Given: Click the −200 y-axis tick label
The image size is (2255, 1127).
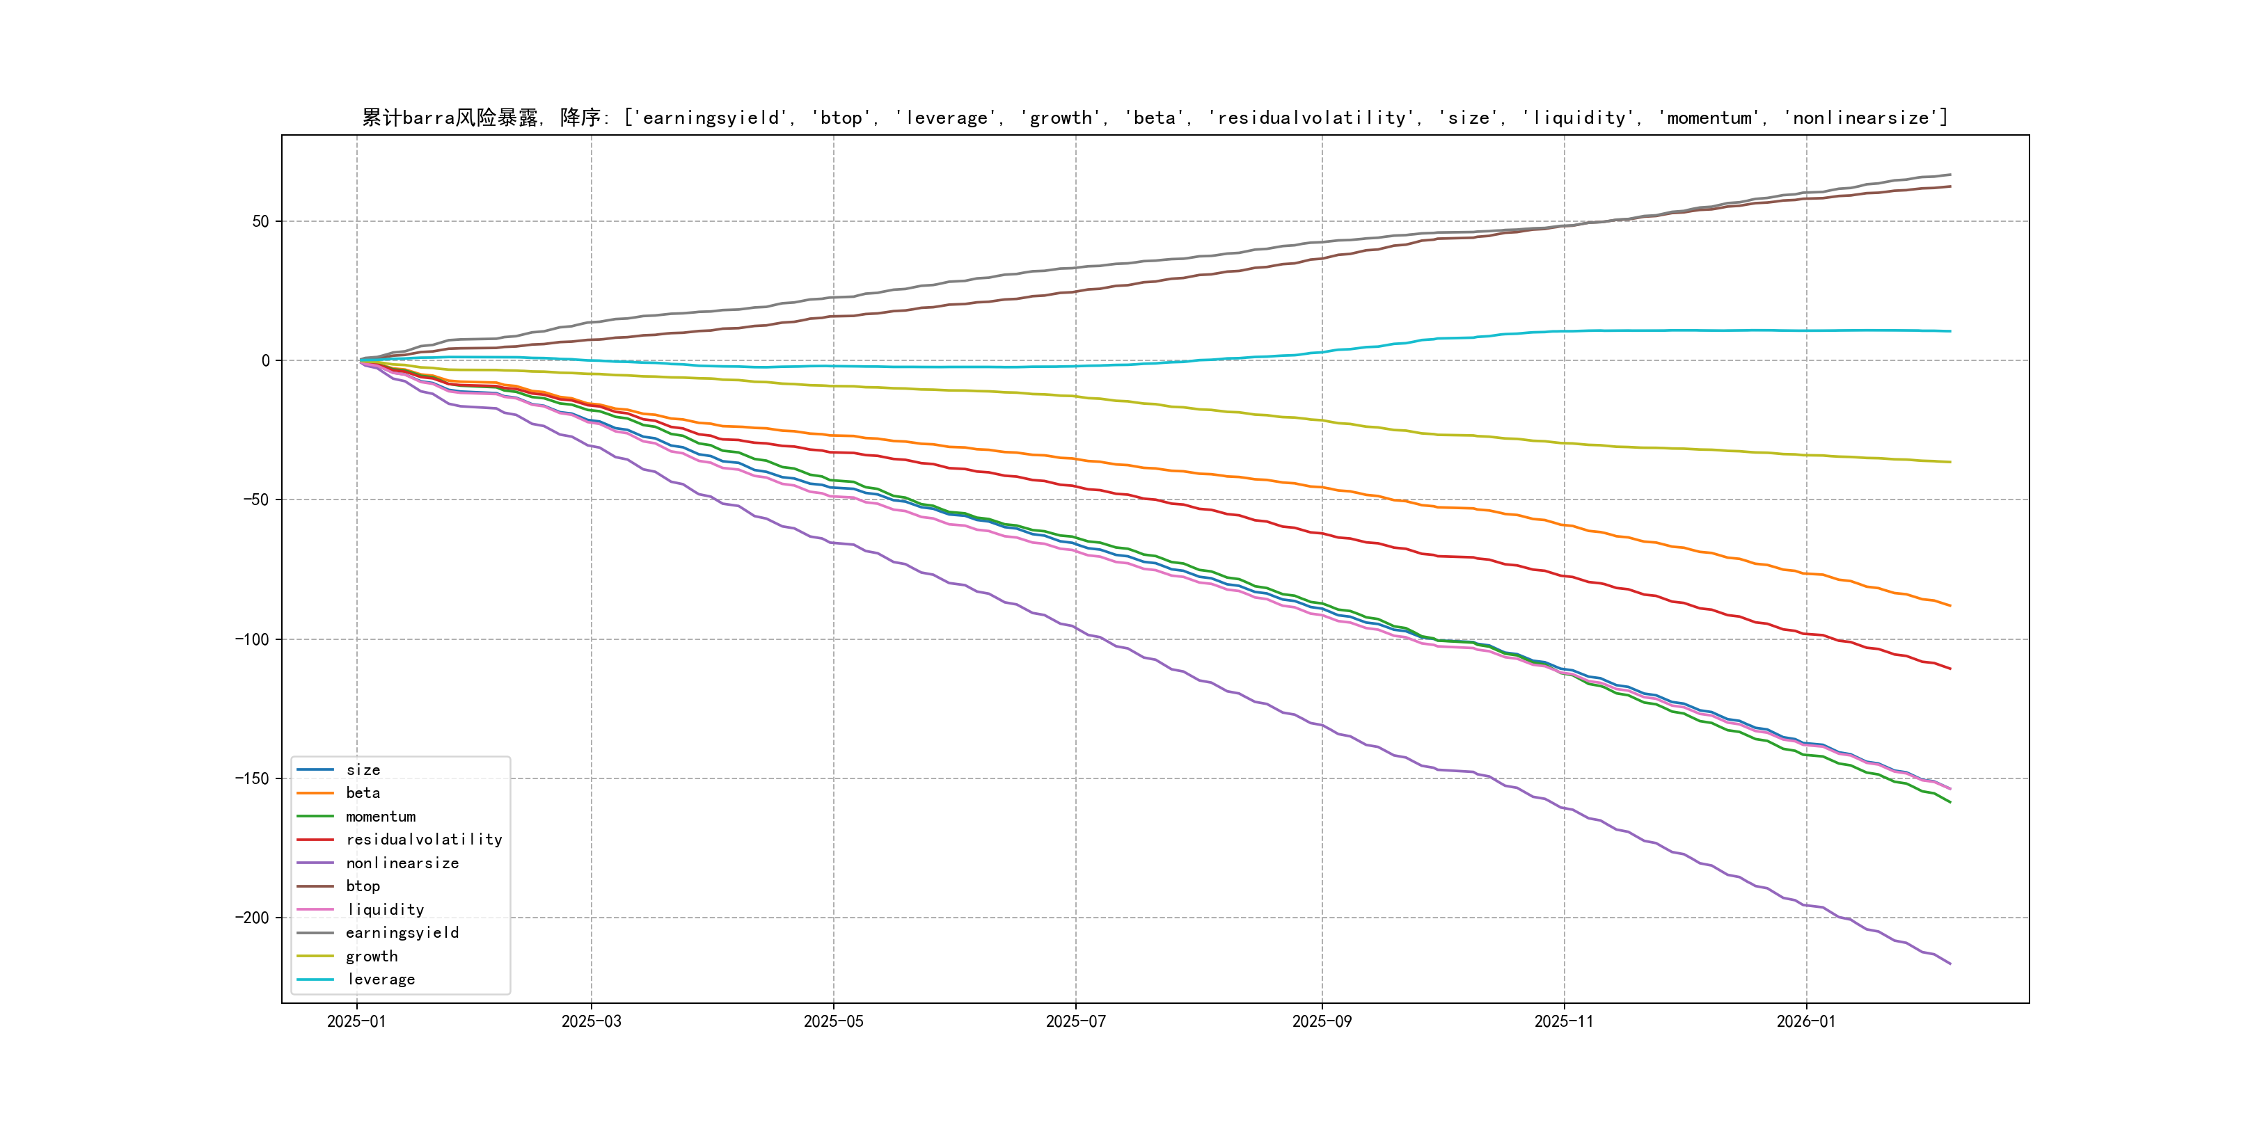Looking at the screenshot, I should (252, 918).
